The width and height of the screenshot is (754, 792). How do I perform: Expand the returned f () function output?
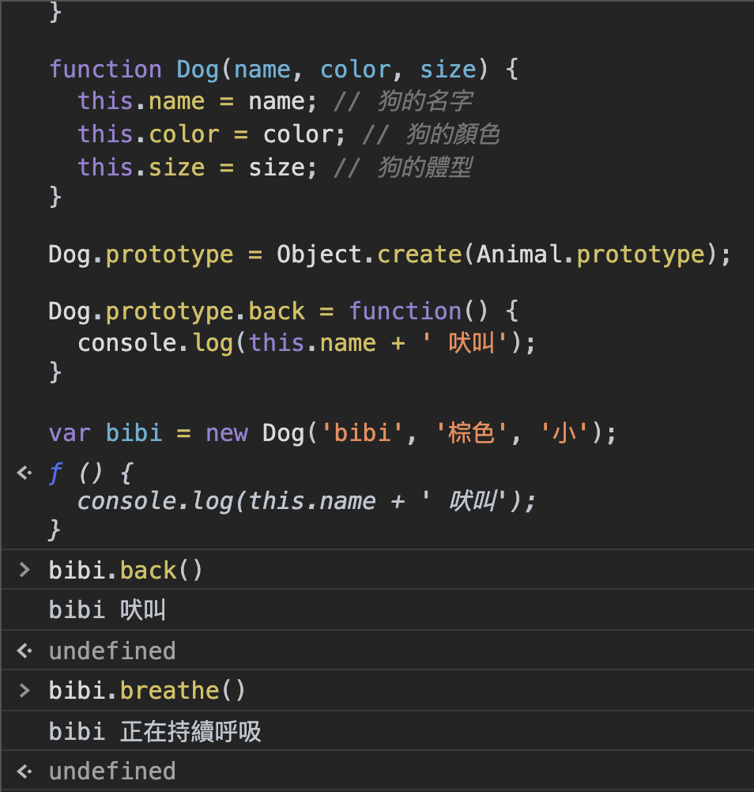pos(87,474)
